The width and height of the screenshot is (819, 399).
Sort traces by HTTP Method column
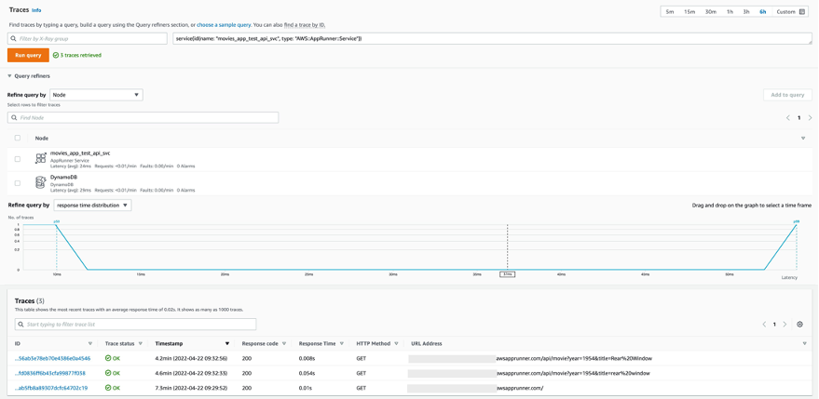pyautogui.click(x=396, y=344)
